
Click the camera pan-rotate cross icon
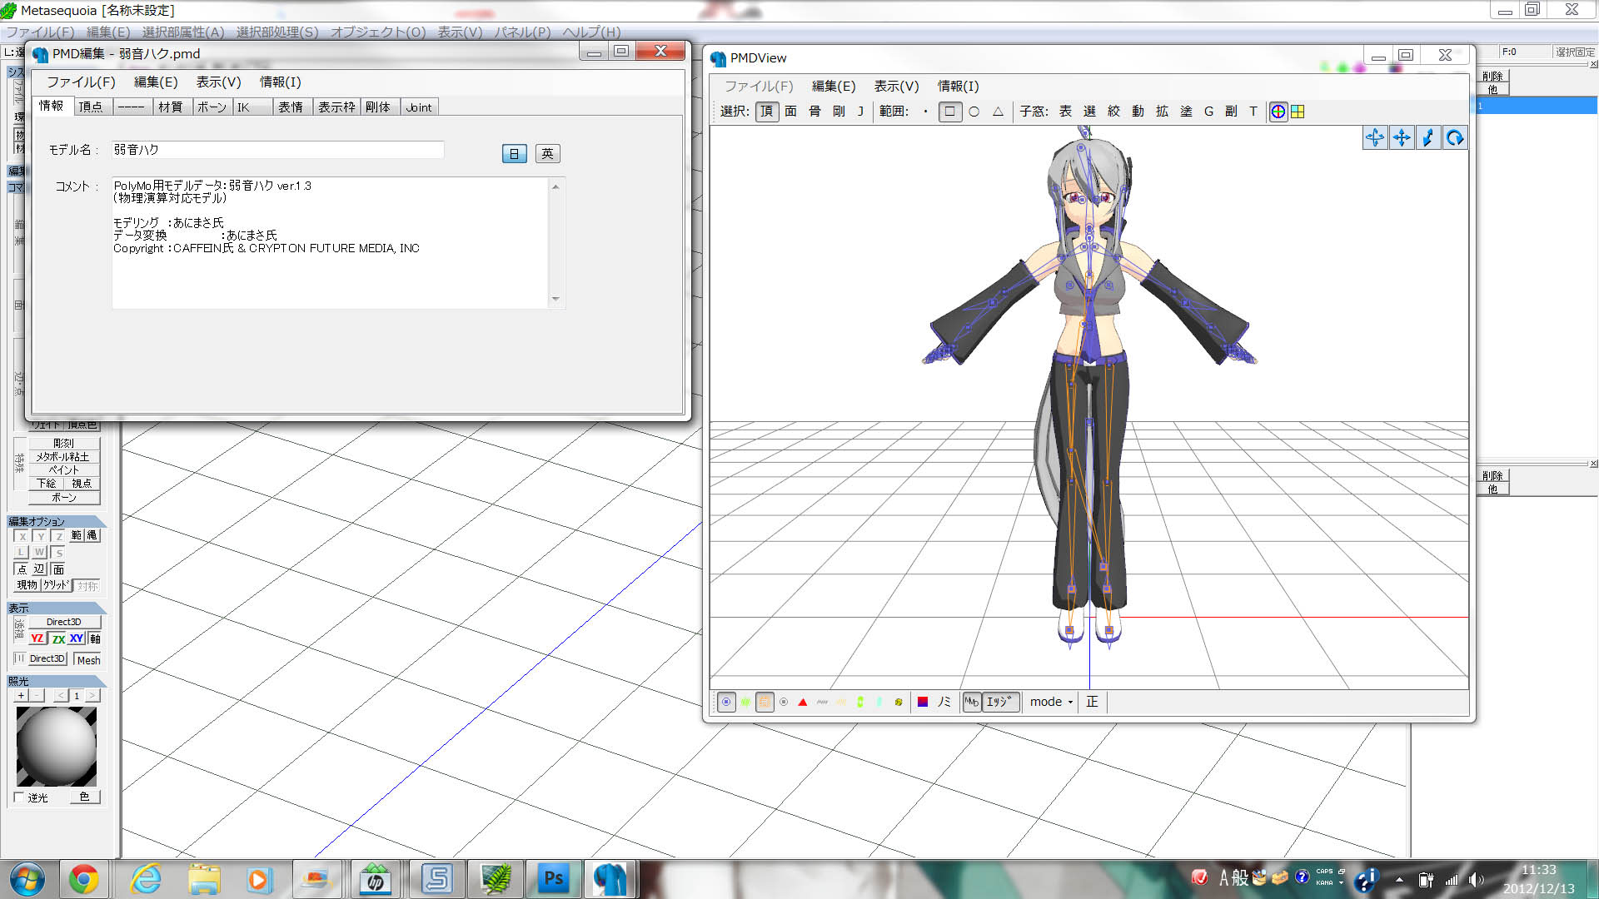click(x=1375, y=138)
